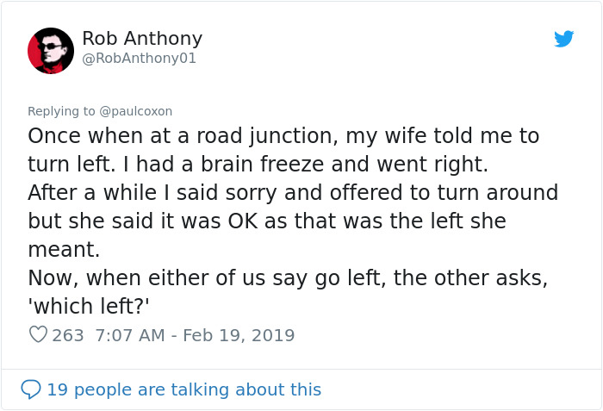This screenshot has width=603, height=411.
Task: Click the @RobAnthony01 handle
Action: tap(139, 59)
